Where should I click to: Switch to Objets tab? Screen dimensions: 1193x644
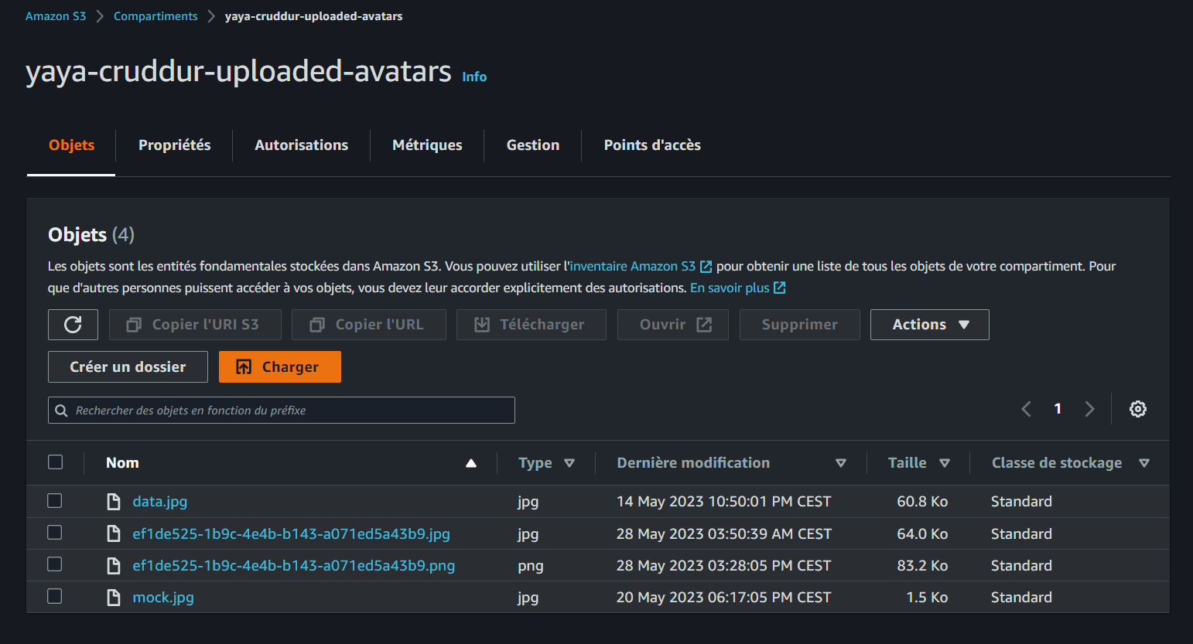71,145
